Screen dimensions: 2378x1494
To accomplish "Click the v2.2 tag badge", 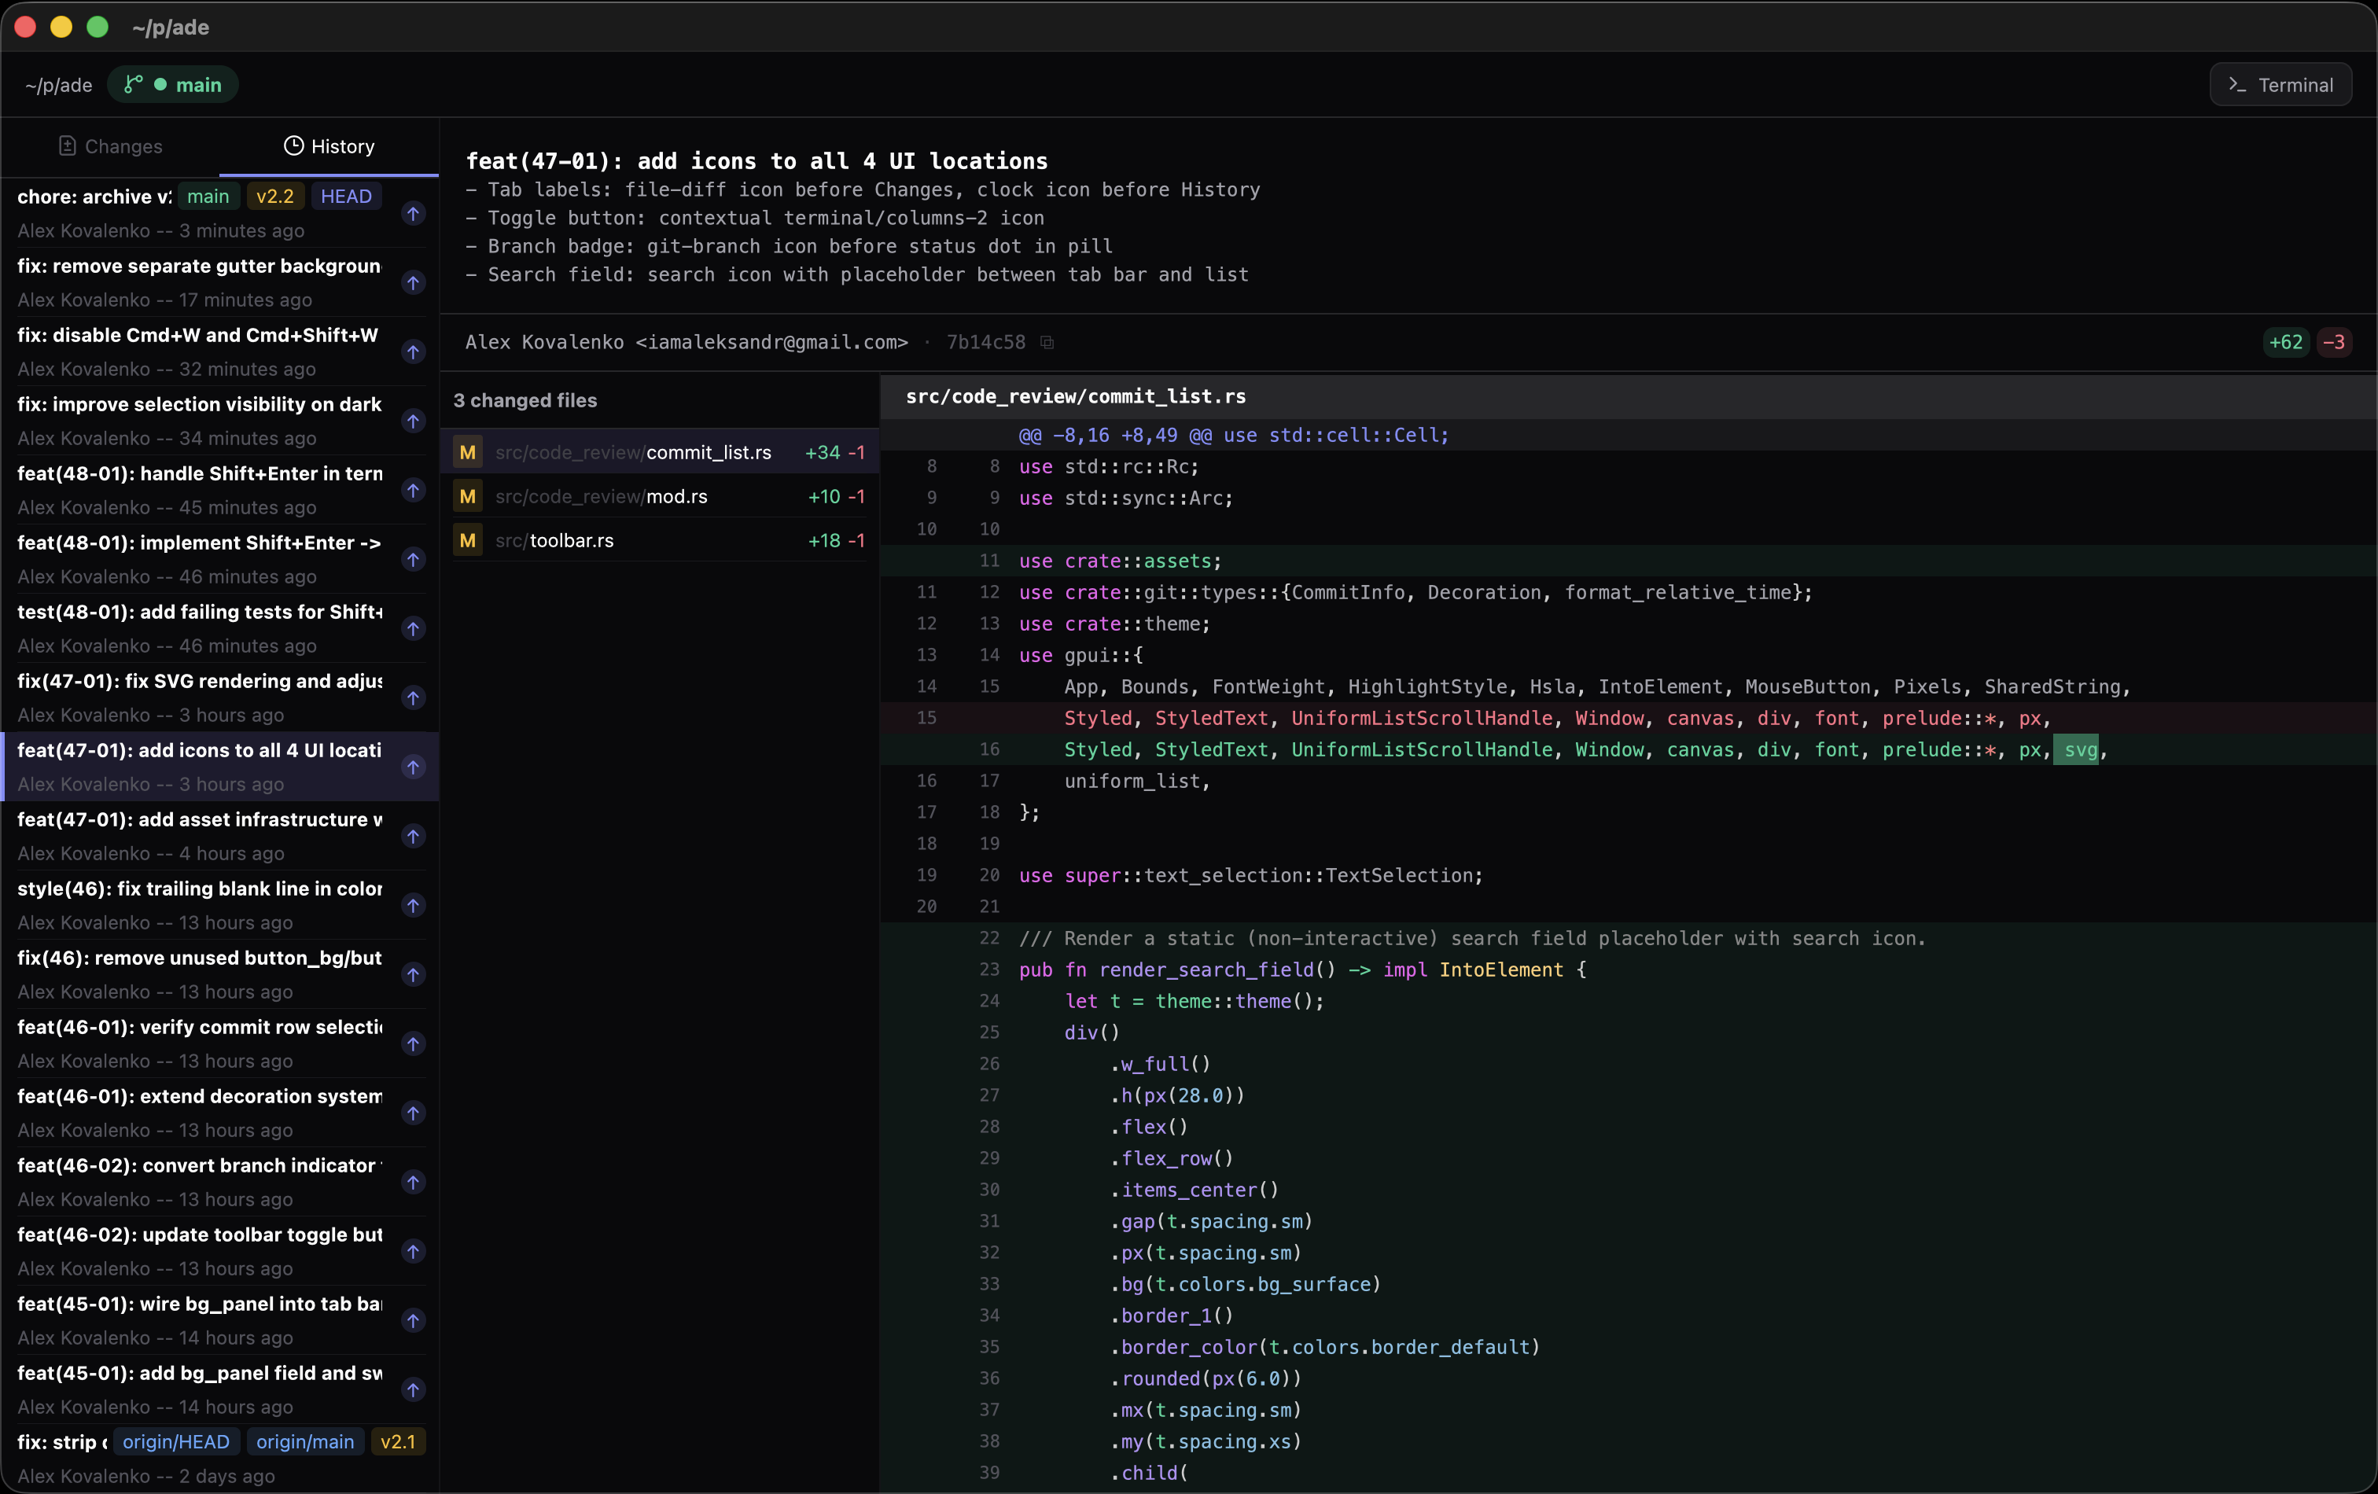I will [274, 197].
